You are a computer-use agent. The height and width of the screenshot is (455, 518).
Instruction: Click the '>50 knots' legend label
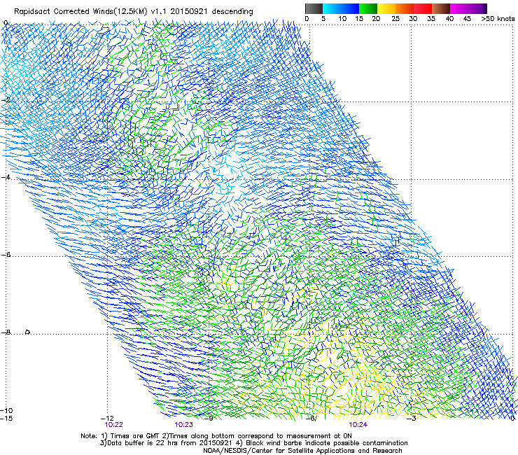[498, 19]
